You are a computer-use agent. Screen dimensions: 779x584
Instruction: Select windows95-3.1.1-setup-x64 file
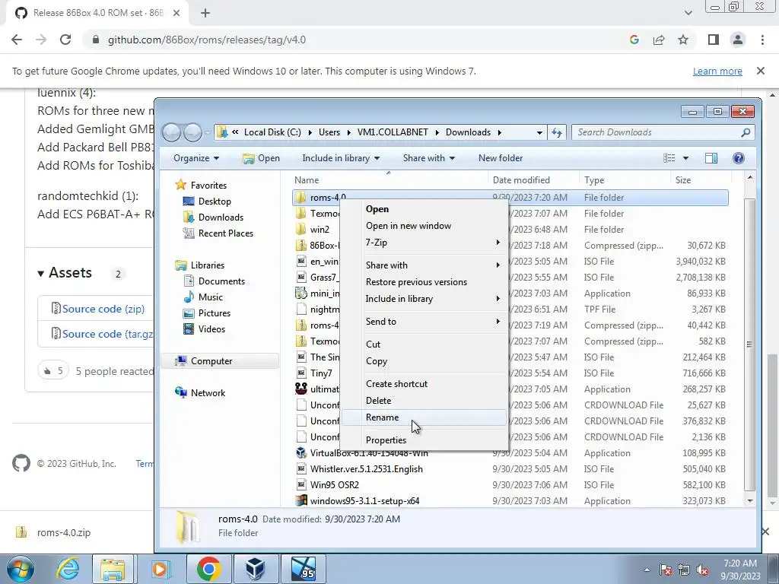[x=510, y=500]
